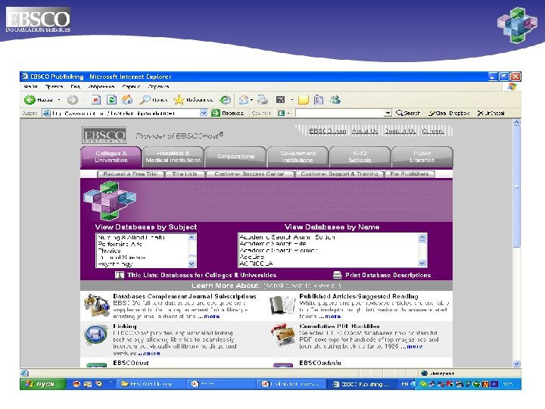This screenshot has height=409, width=545.
Task: Click subject list scroll up arrow
Action: (192, 238)
